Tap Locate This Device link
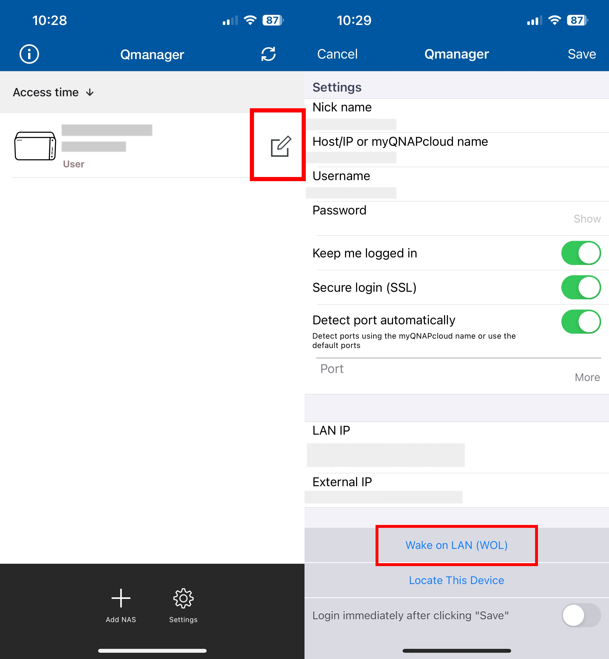Viewport: 609px width, 659px height. click(456, 580)
